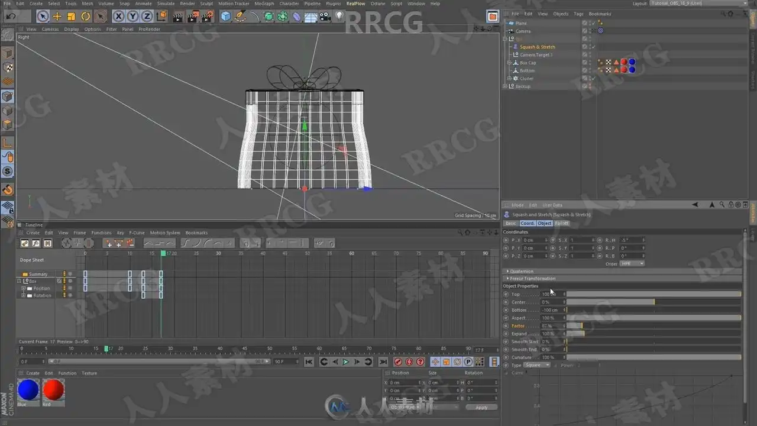The height and width of the screenshot is (426, 757).
Task: Toggle the Top parameter keyframe dot
Action: point(506,294)
